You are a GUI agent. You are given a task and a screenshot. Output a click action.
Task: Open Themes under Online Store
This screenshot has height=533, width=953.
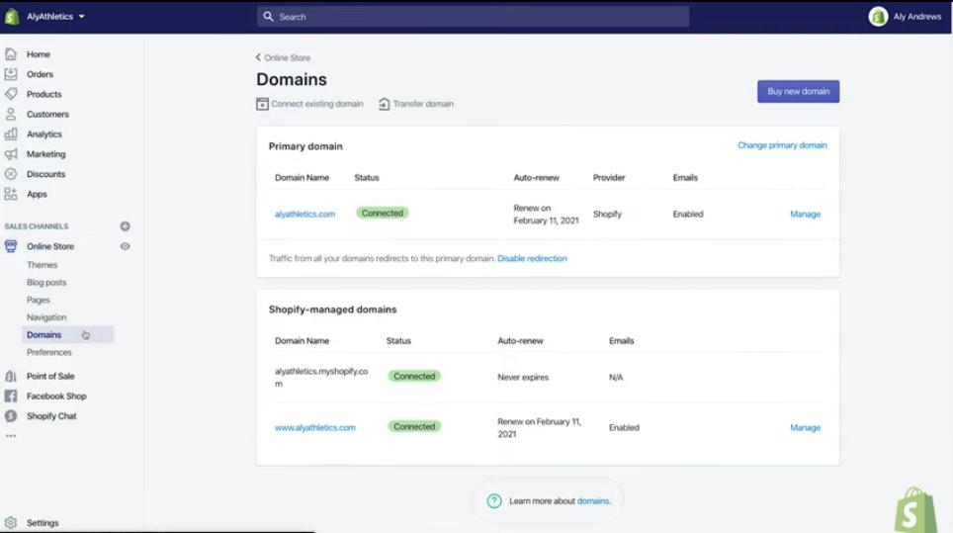click(x=42, y=265)
